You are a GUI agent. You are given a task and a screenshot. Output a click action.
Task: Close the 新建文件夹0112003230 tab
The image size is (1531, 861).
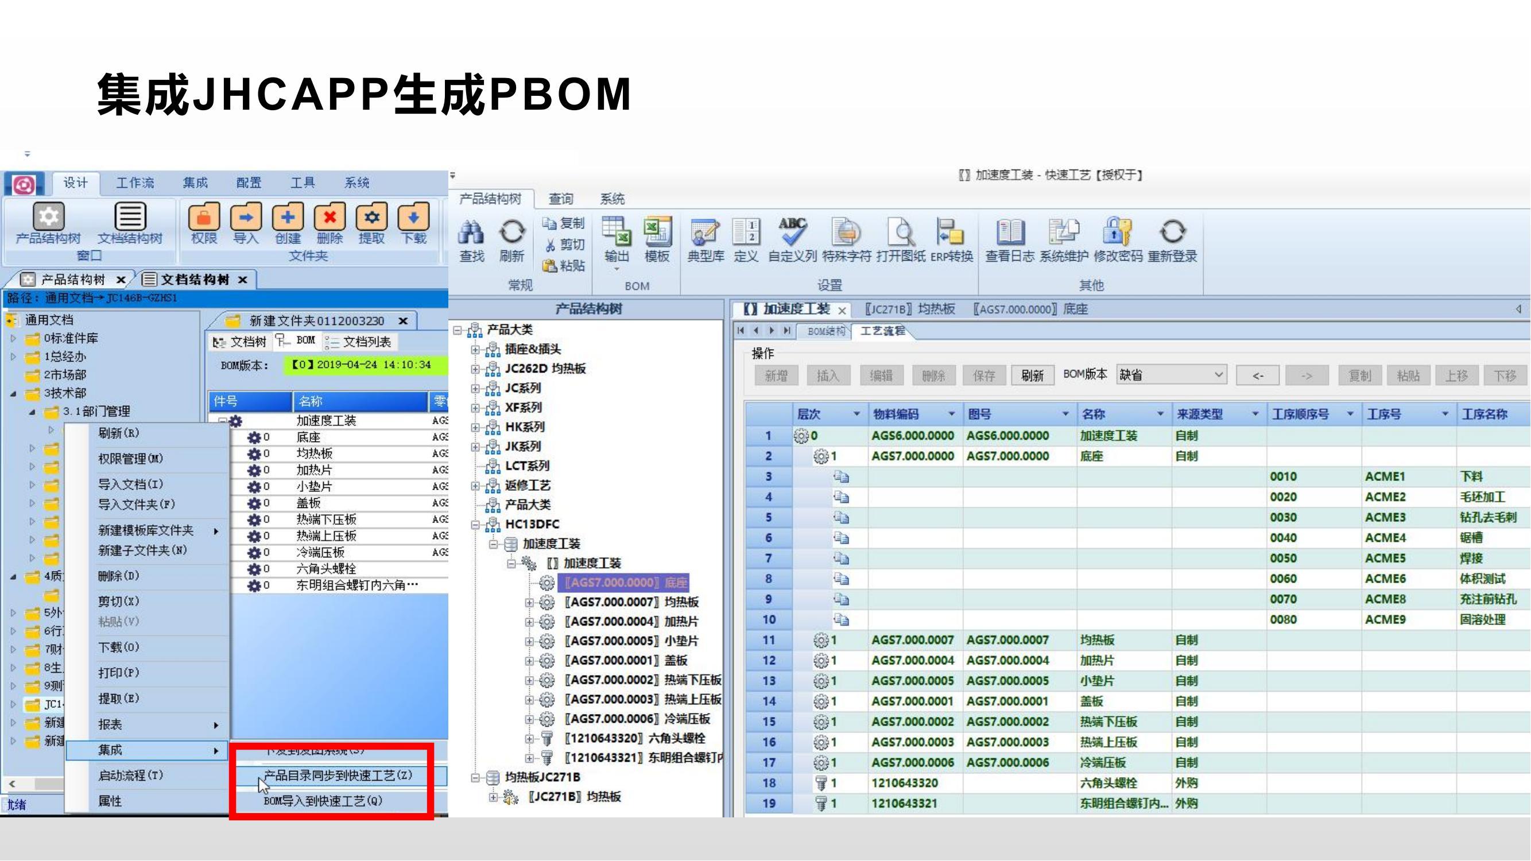point(403,321)
